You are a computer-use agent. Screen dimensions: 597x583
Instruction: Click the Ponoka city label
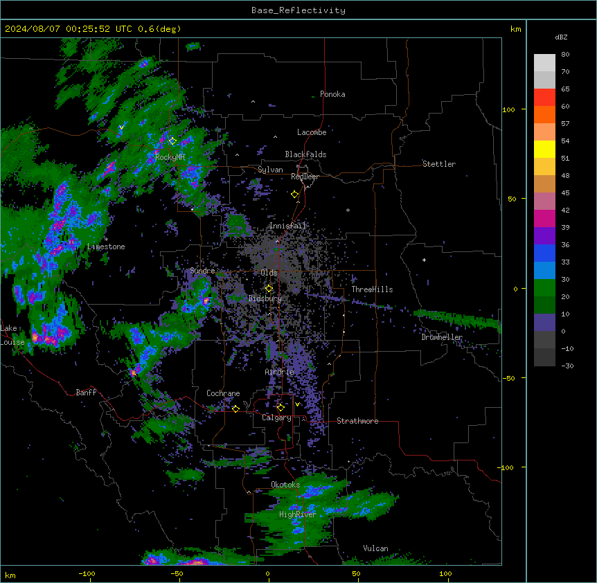pyautogui.click(x=332, y=94)
